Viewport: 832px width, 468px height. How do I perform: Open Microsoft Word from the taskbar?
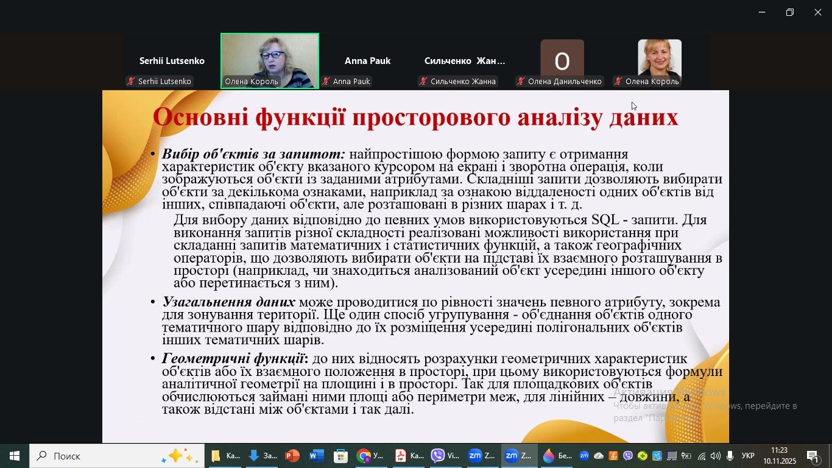(317, 456)
